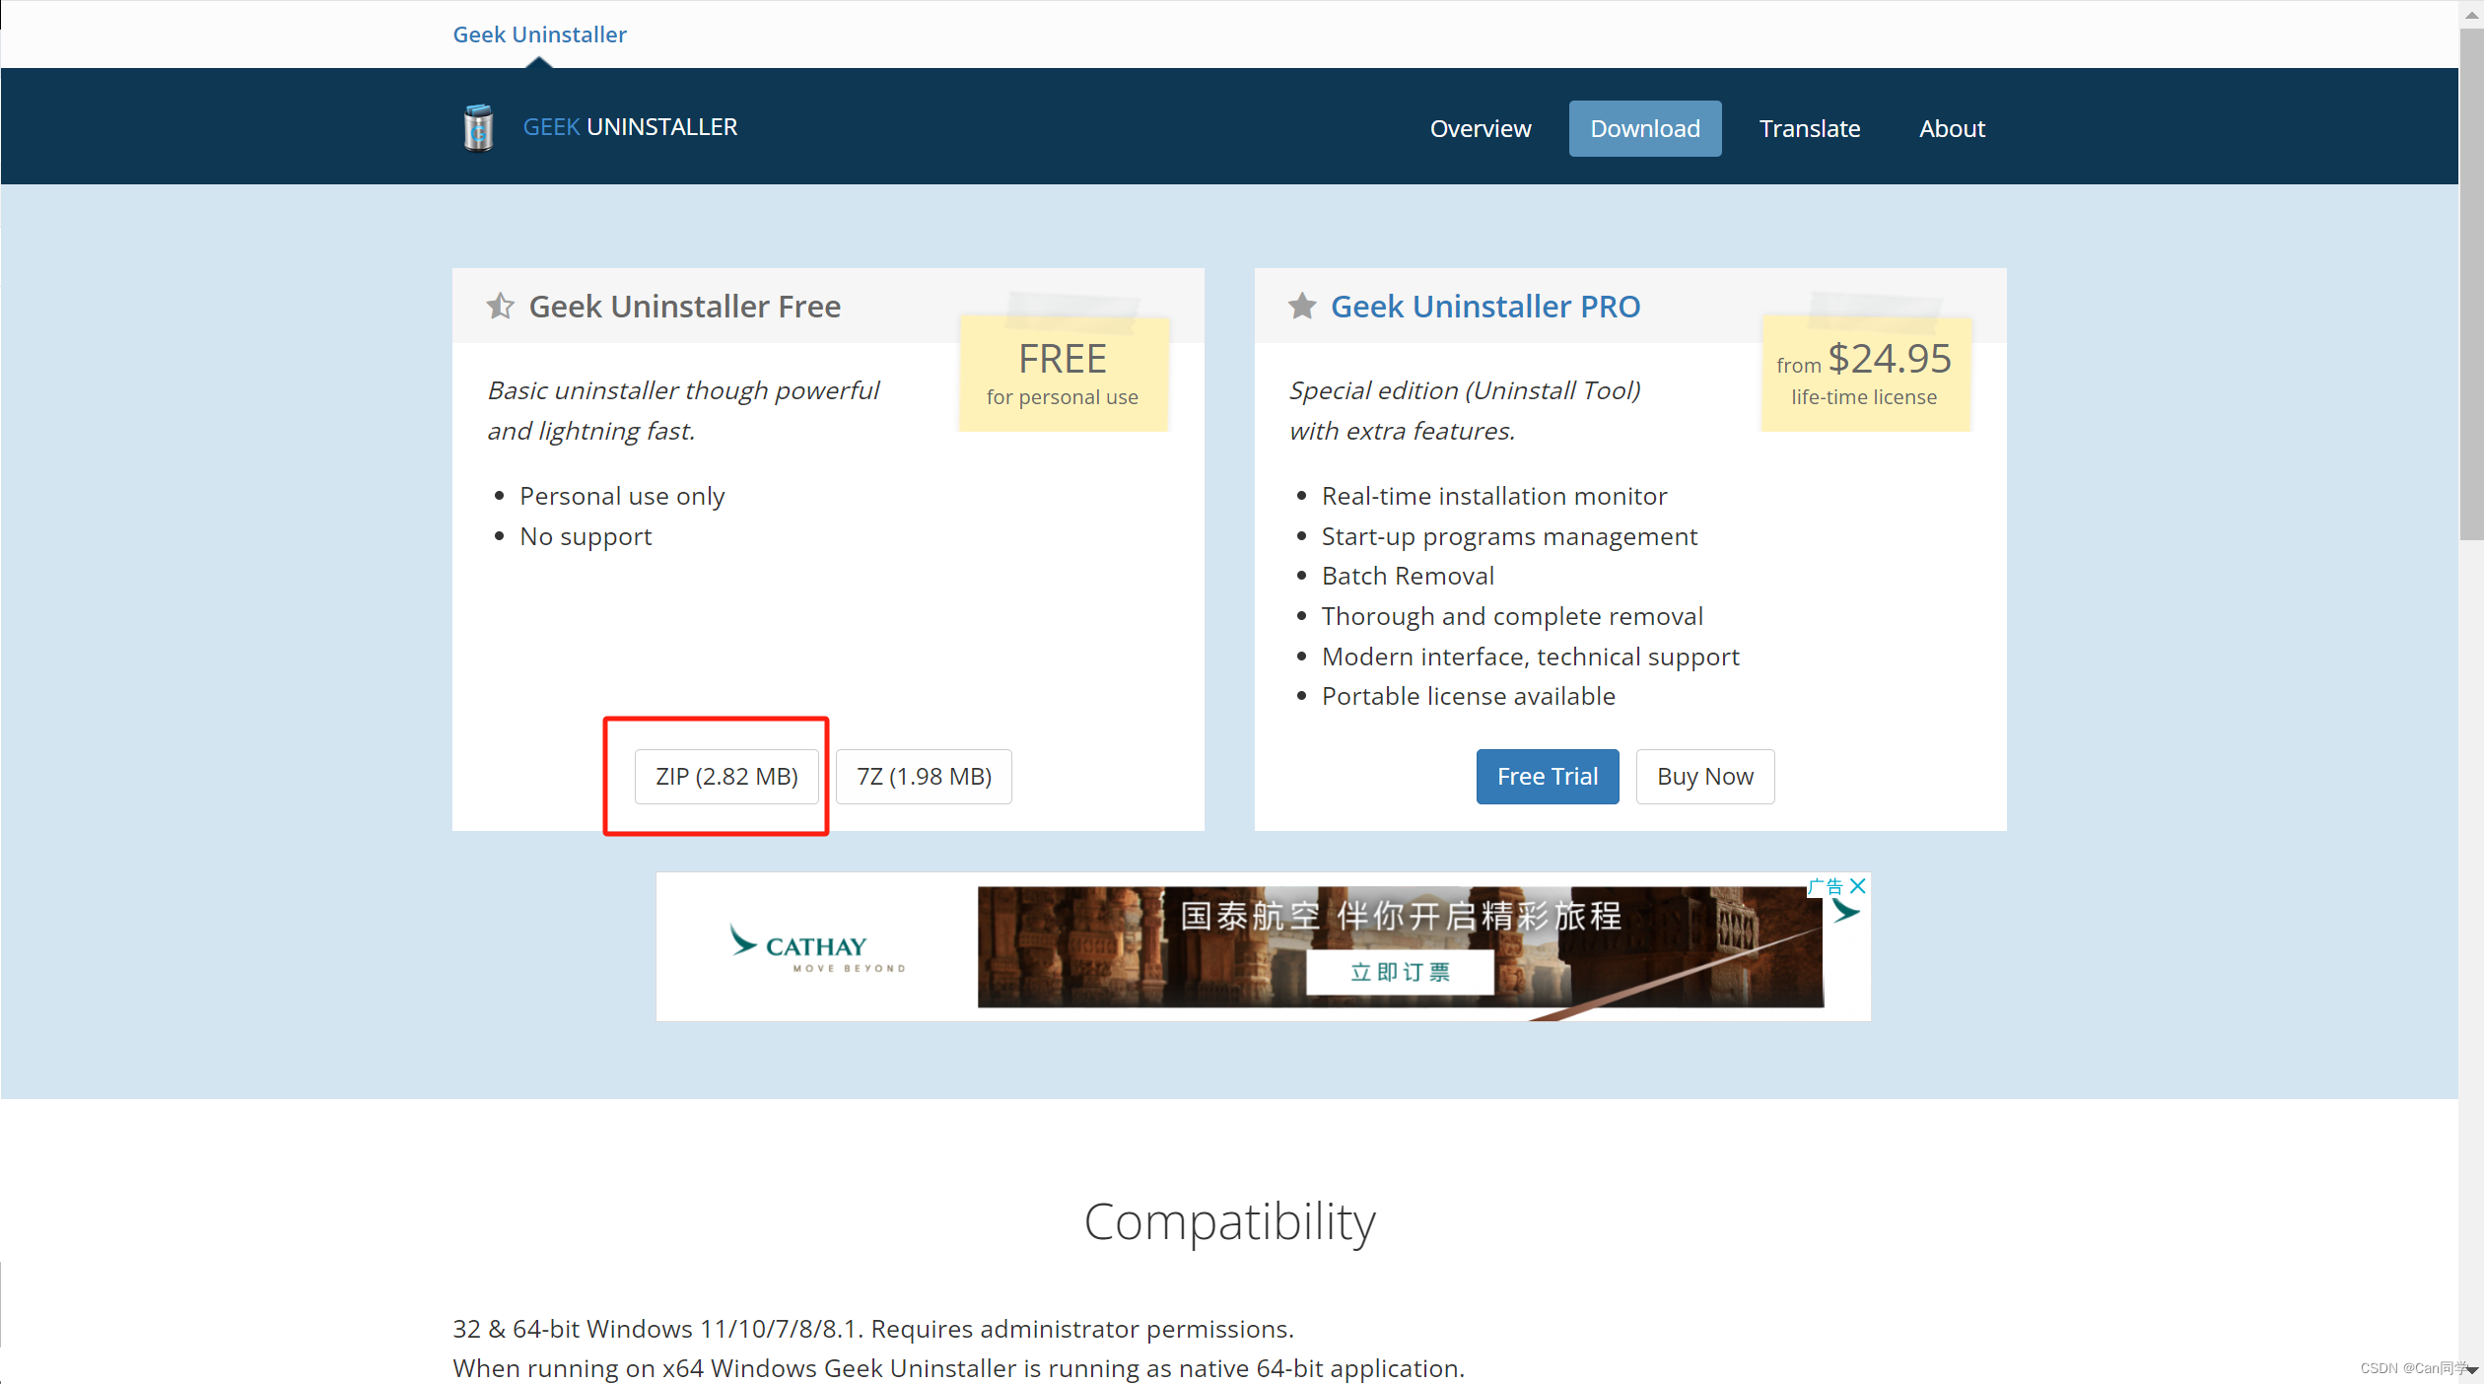
Task: Start the PRO Free Trial
Action: (1547, 777)
